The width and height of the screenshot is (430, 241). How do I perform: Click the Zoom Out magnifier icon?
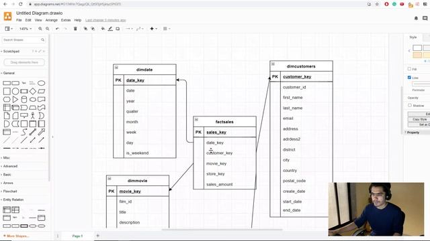click(x=48, y=29)
